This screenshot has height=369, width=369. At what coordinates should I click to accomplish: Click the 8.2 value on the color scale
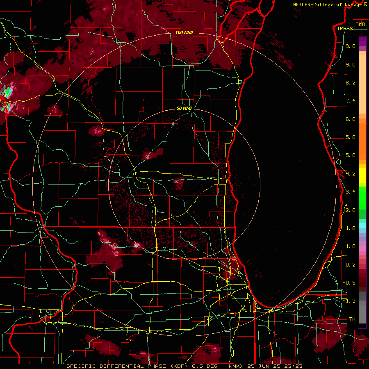[351, 82]
